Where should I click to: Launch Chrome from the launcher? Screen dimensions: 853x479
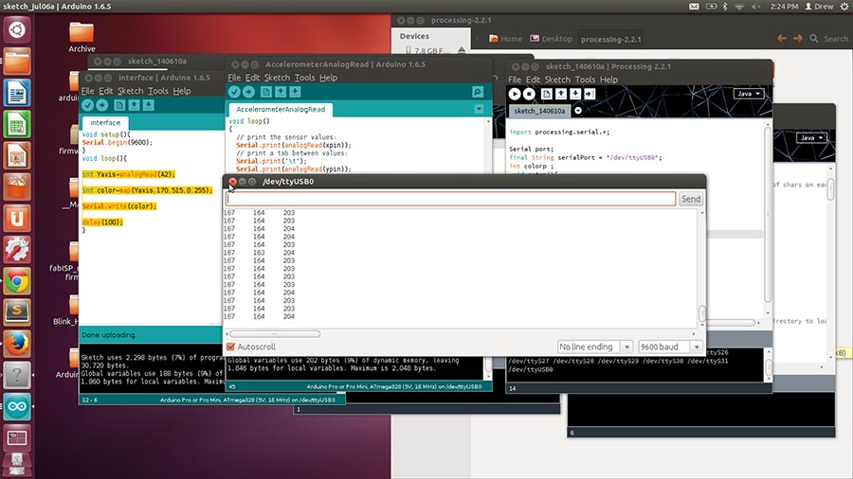coord(17,281)
